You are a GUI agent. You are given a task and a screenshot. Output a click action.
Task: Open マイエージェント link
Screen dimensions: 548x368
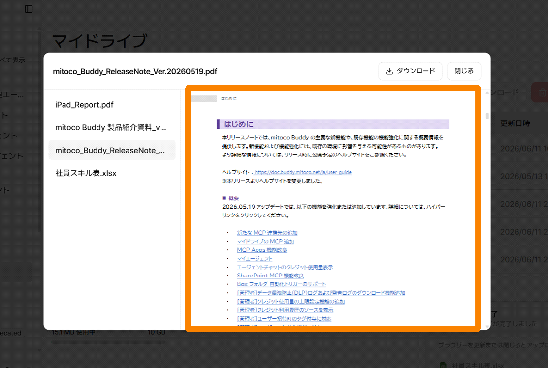click(x=255, y=258)
